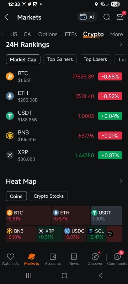128x284 pixels.
Task: Open the More markets tab
Action: (116, 34)
